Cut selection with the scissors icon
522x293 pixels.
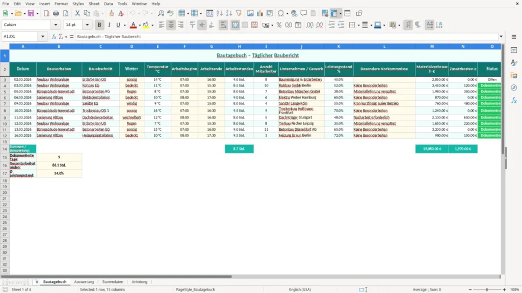(77, 13)
